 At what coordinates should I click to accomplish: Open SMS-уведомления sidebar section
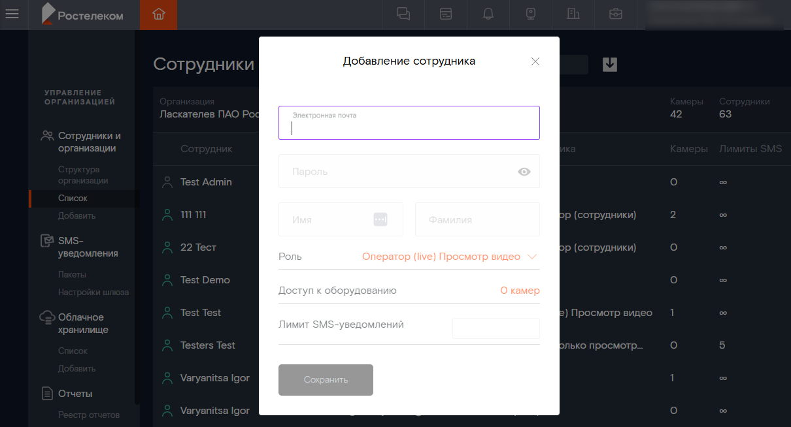pyautogui.click(x=88, y=247)
